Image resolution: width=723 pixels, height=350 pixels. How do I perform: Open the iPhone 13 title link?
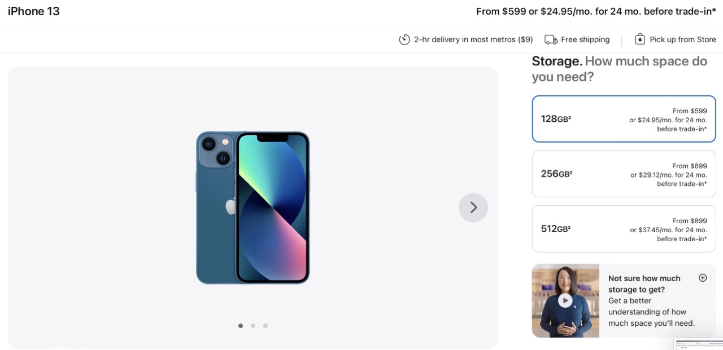pyautogui.click(x=33, y=11)
